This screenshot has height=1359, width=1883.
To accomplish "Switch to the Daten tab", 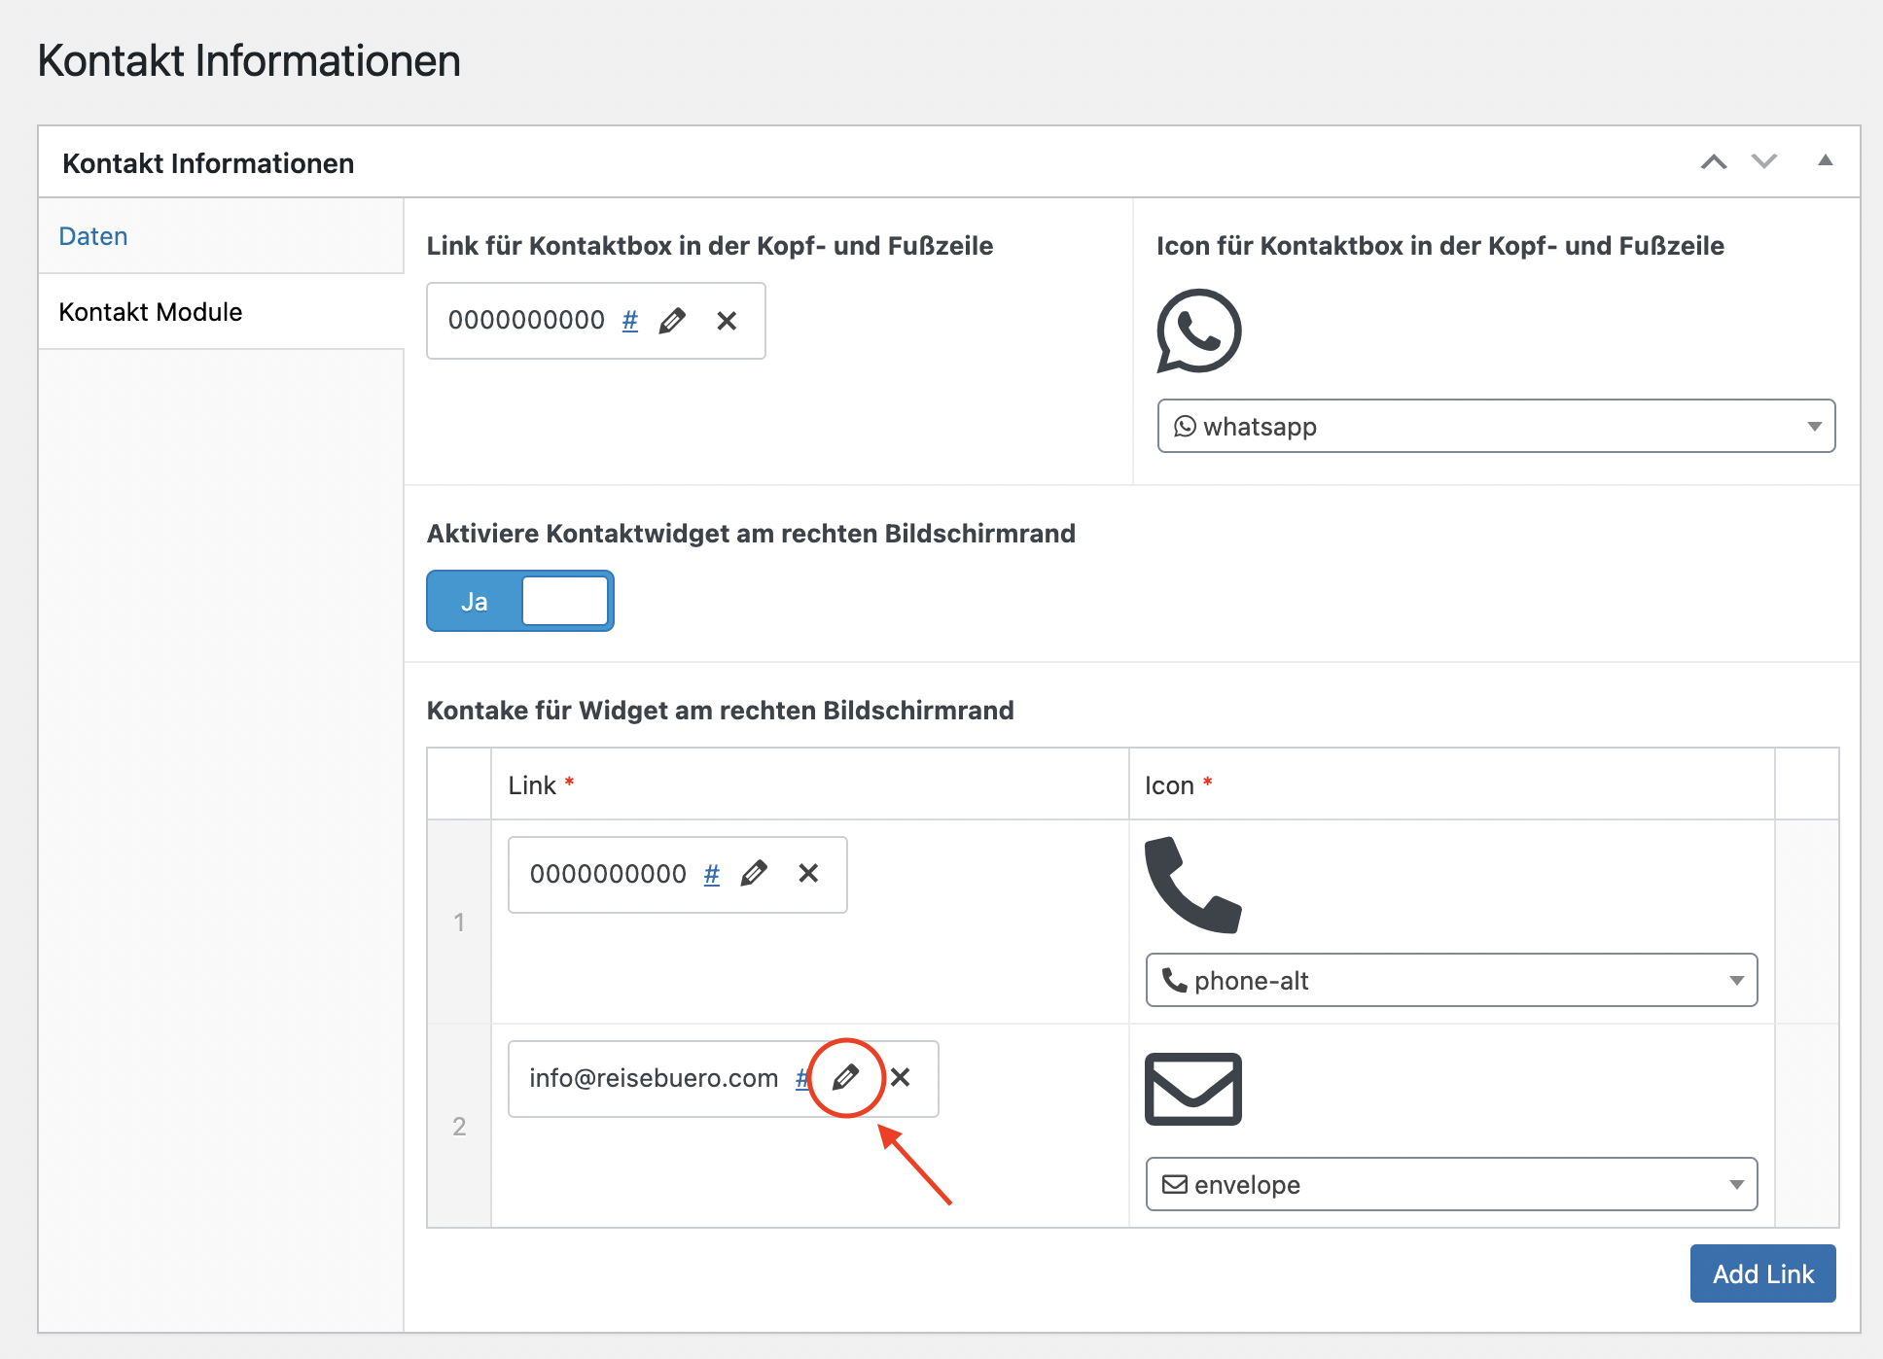I will tap(93, 236).
